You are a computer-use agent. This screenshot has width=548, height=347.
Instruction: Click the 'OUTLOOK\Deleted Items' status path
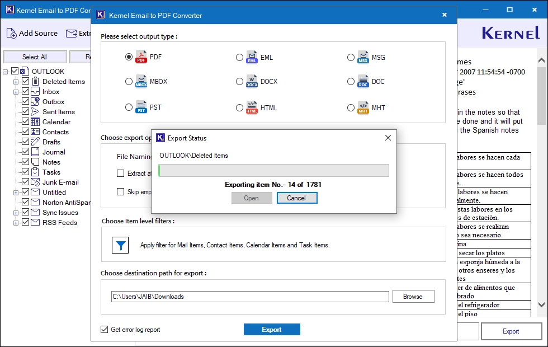(193, 156)
